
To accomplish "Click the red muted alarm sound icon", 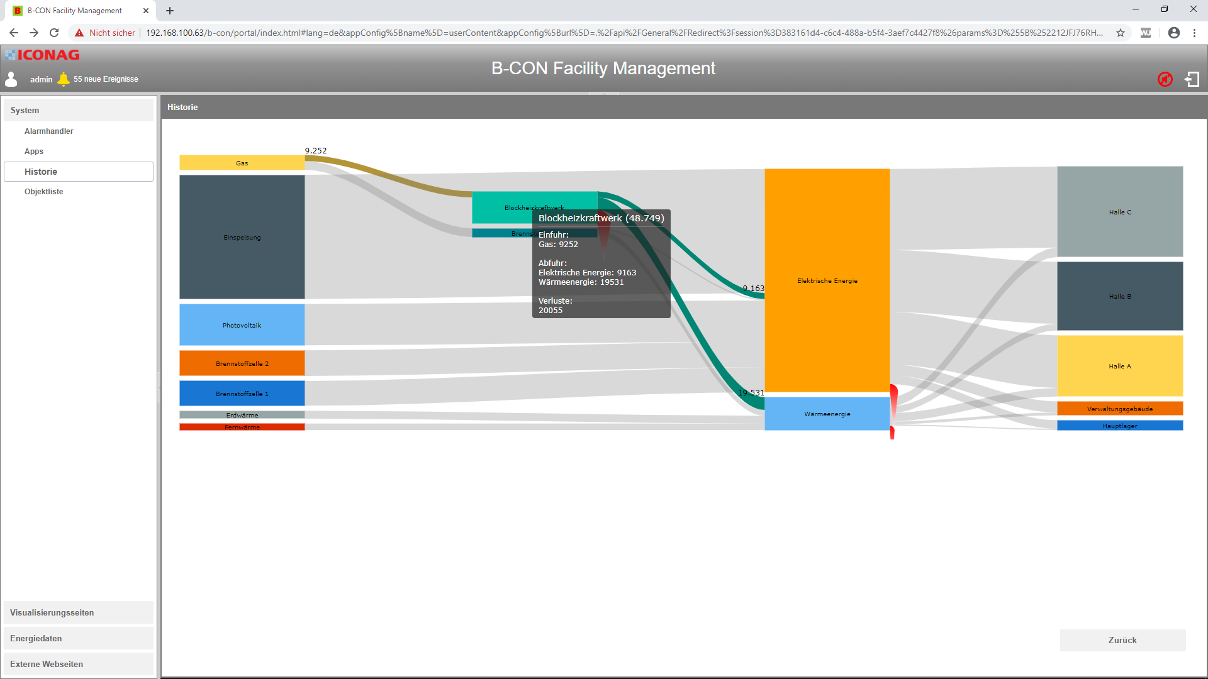I will coord(1165,79).
